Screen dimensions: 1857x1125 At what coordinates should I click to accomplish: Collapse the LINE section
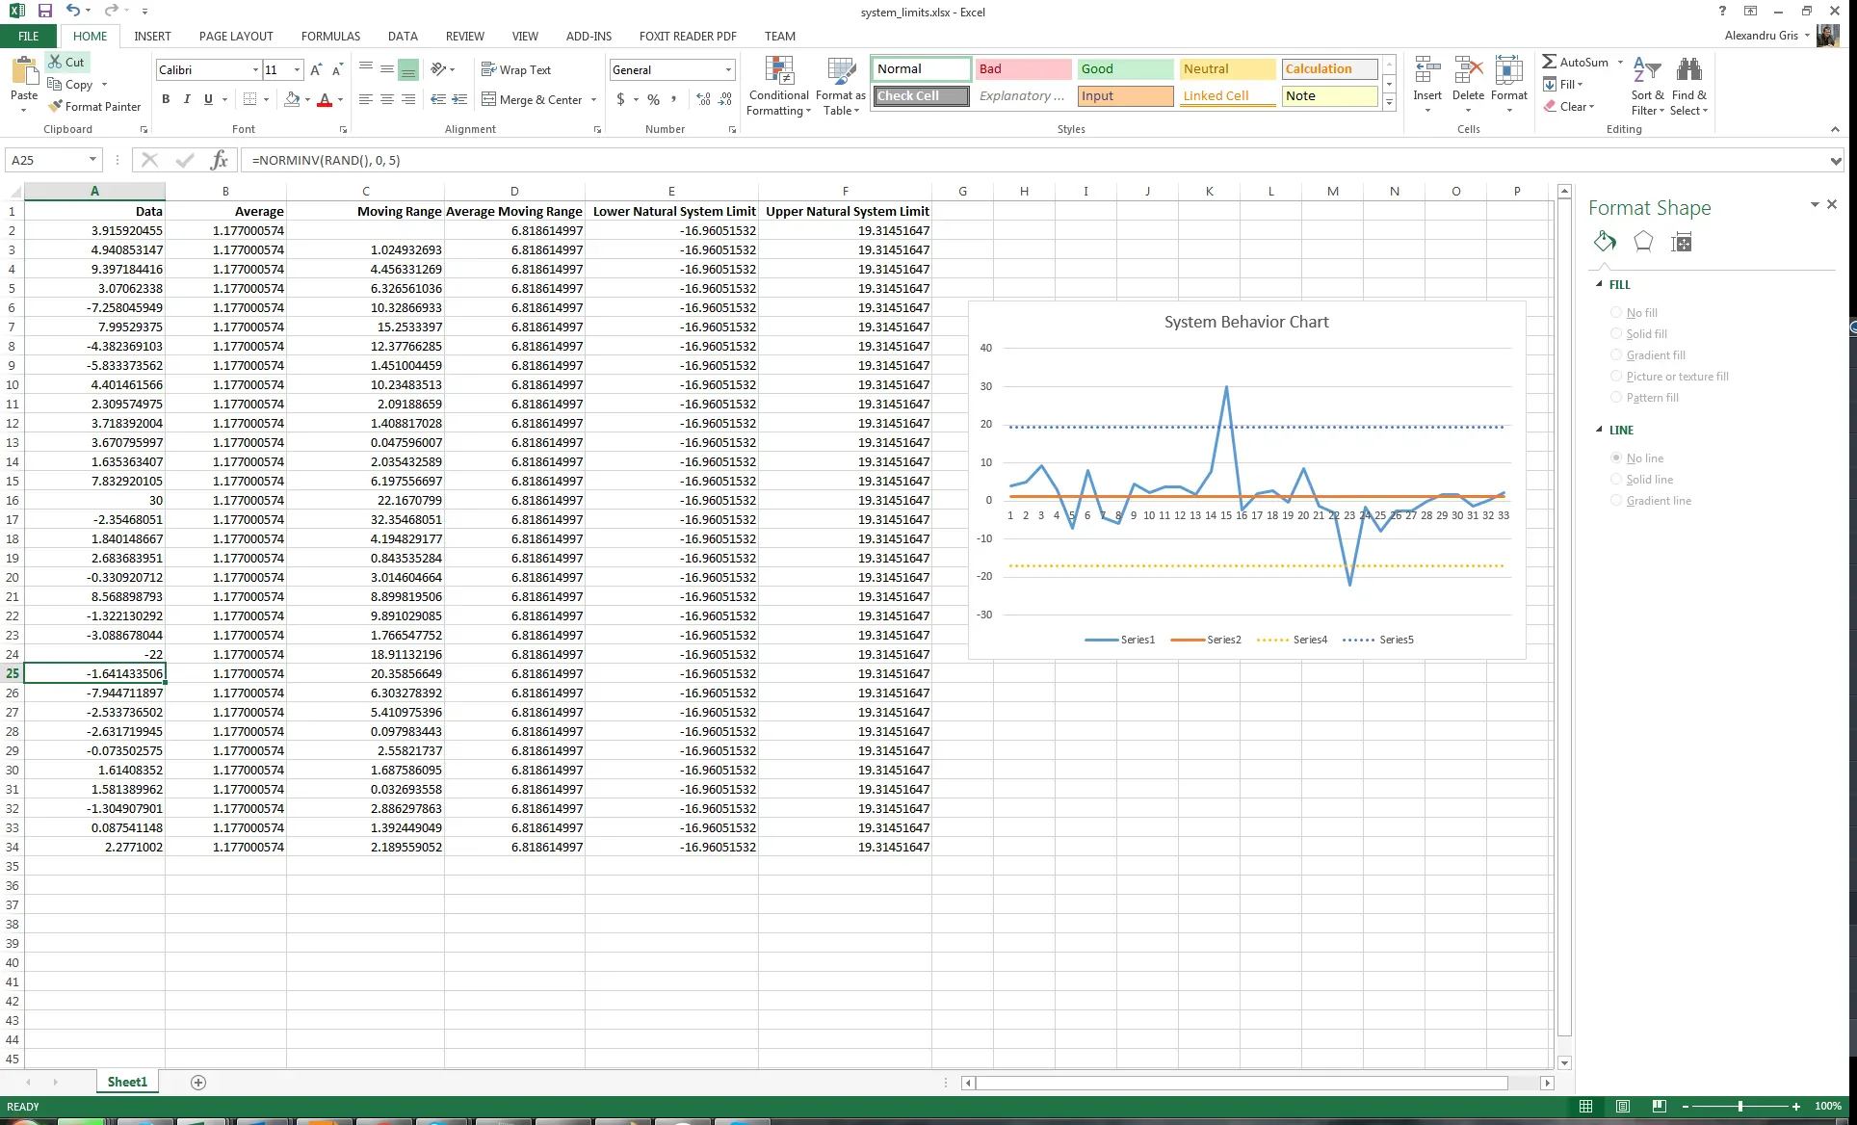click(x=1600, y=430)
